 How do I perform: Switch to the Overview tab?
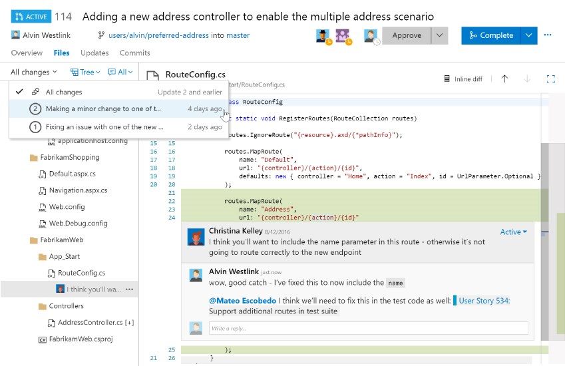27,53
